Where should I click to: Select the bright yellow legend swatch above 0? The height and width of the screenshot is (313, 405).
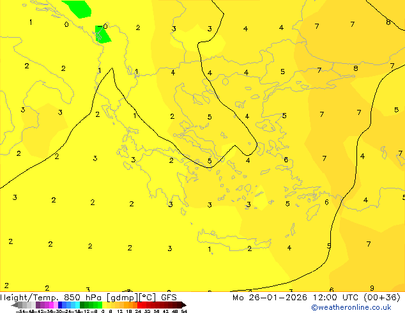pos(104,305)
